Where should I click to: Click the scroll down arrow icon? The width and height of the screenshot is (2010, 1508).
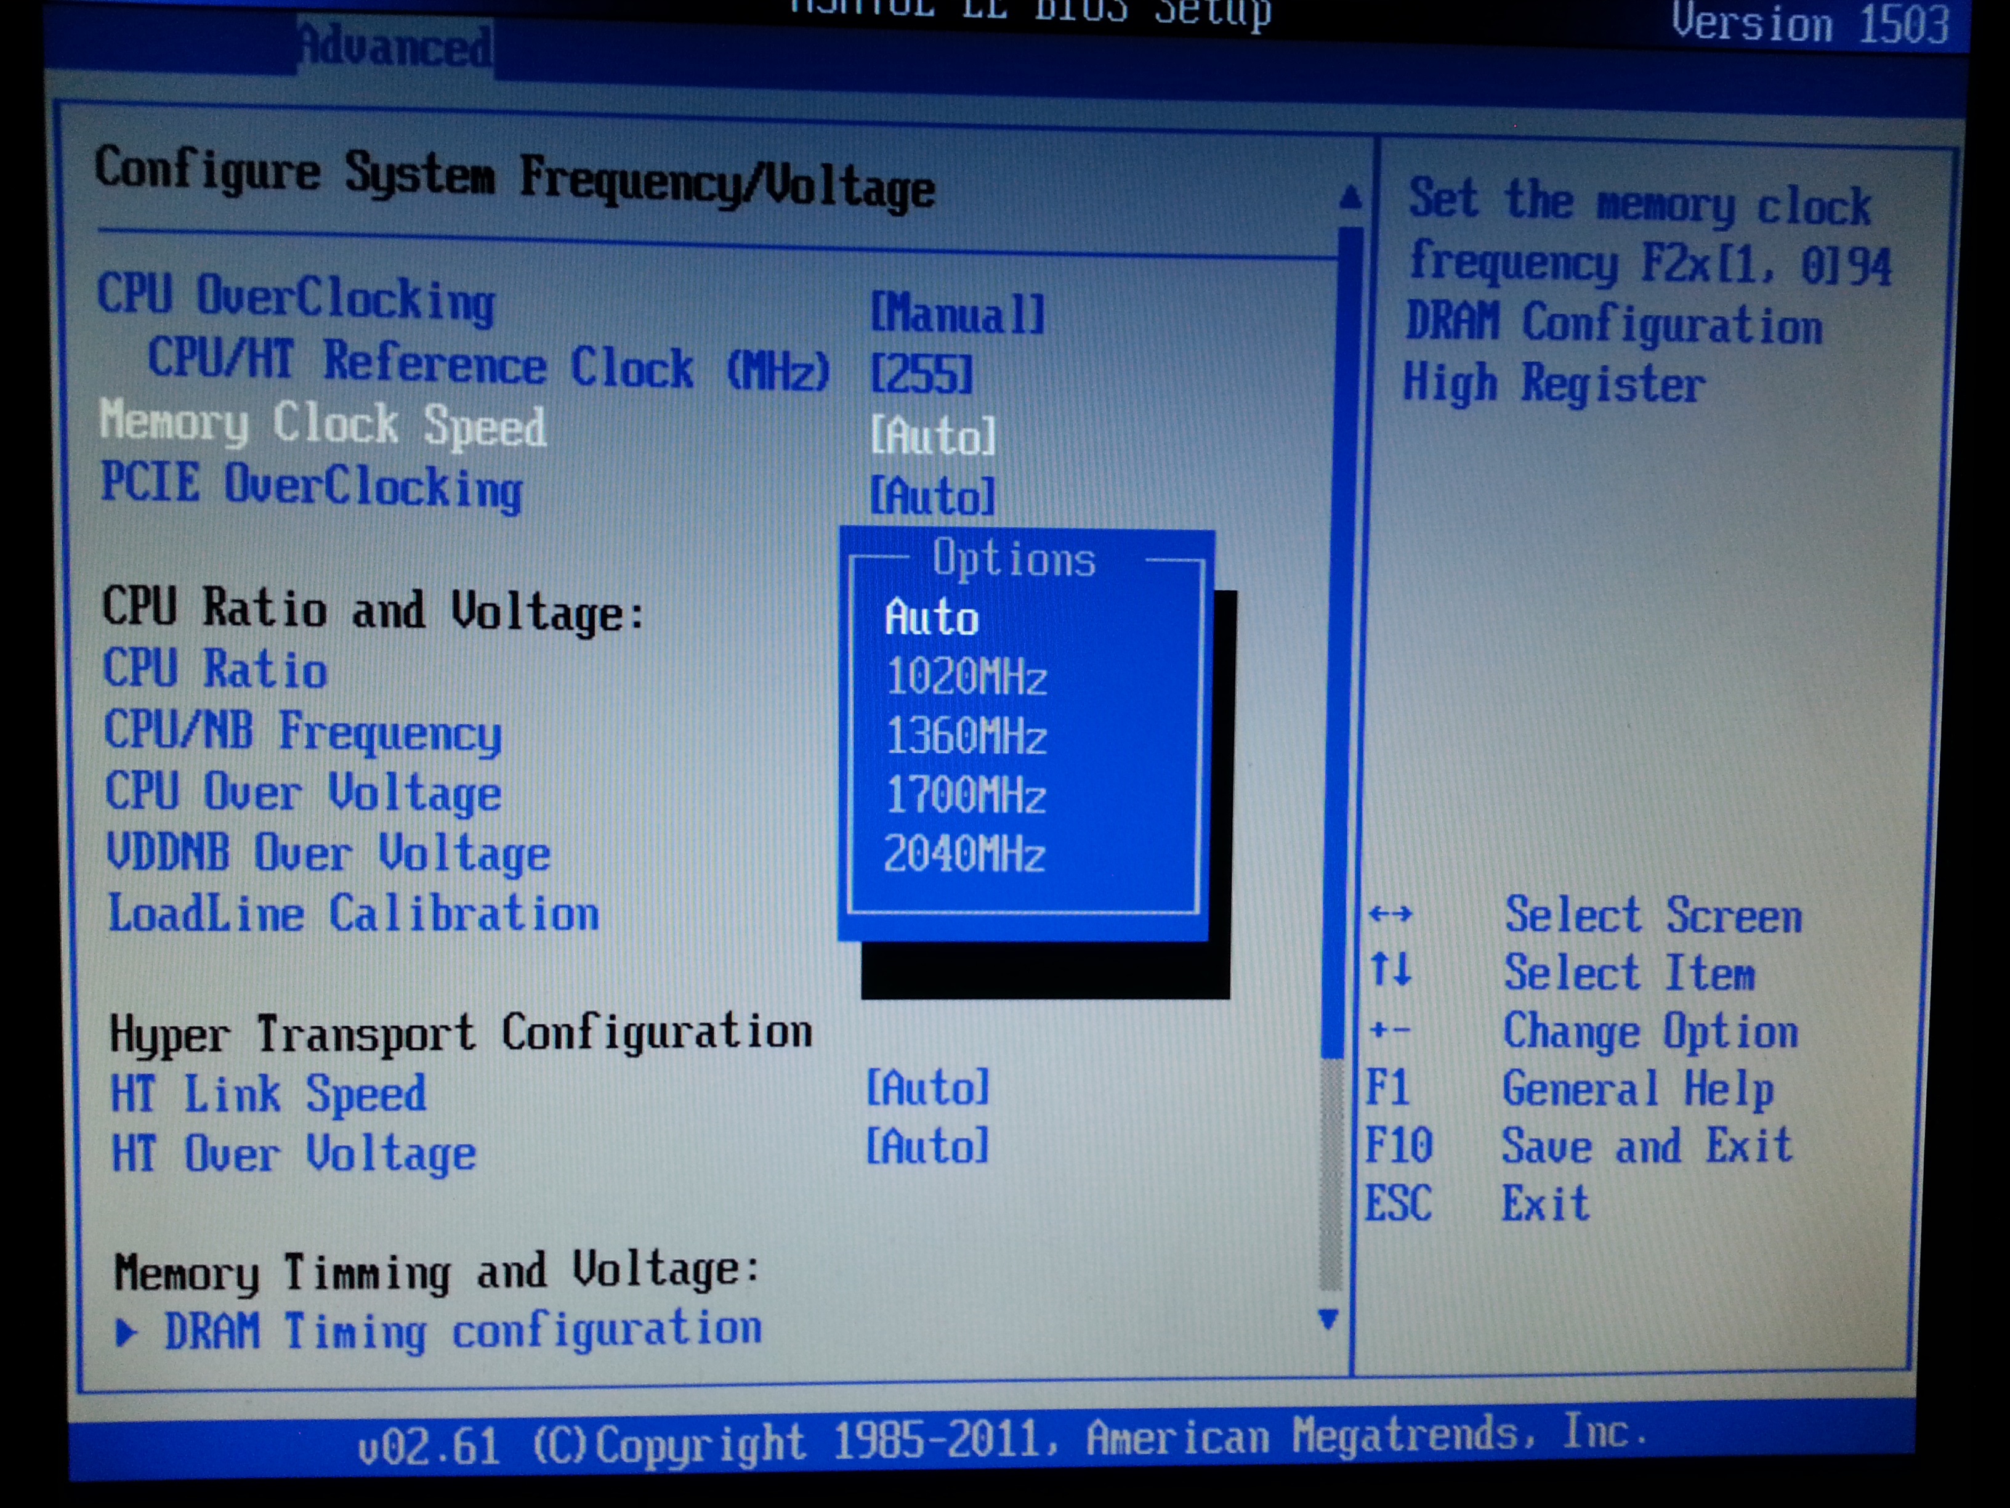coord(1328,1319)
